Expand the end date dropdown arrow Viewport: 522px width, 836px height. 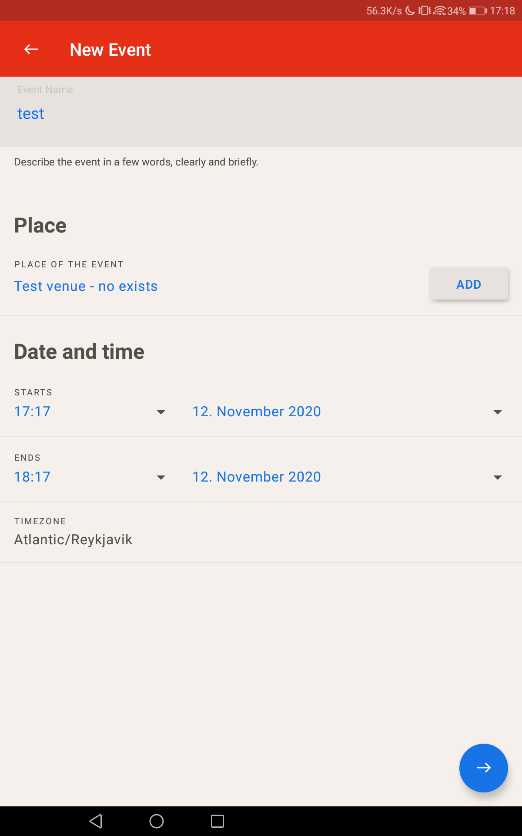pyautogui.click(x=498, y=477)
